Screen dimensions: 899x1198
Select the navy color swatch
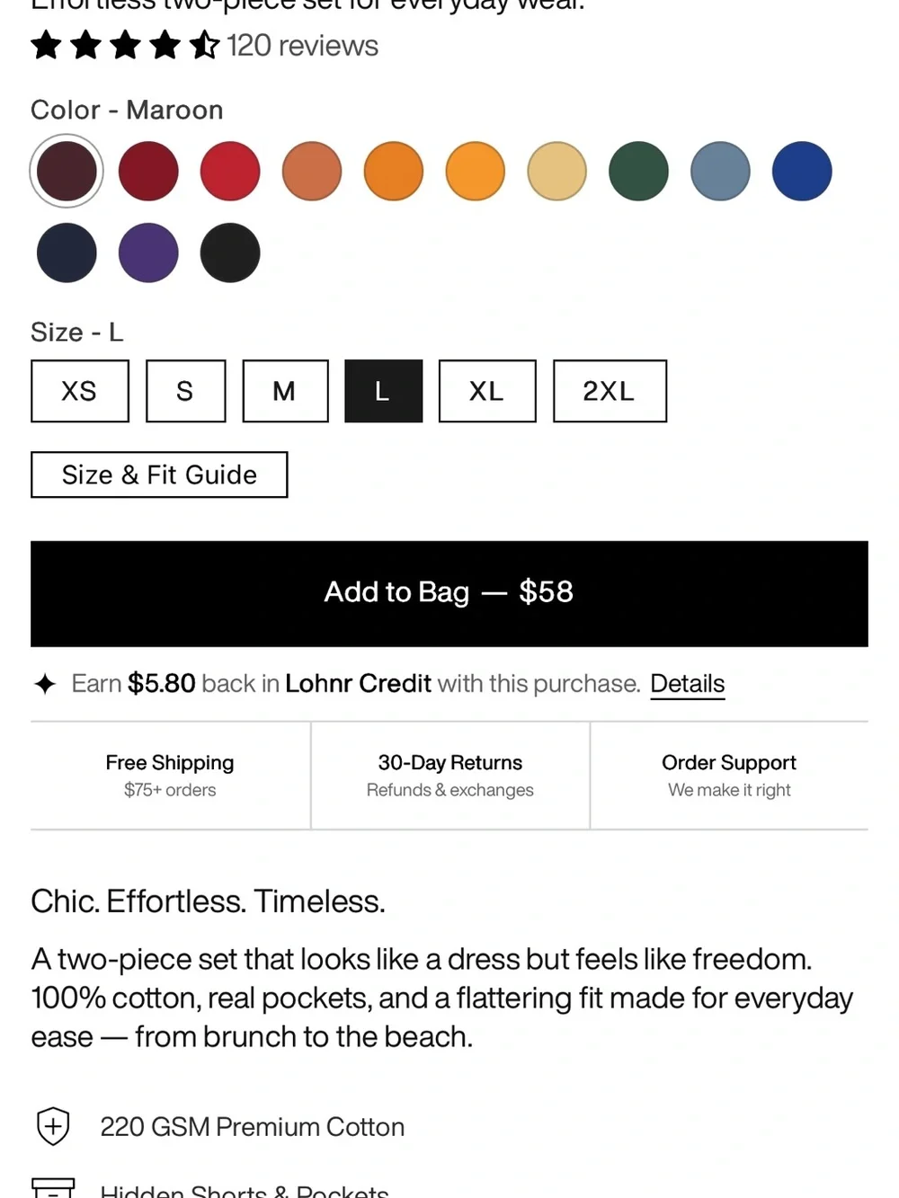coord(67,253)
